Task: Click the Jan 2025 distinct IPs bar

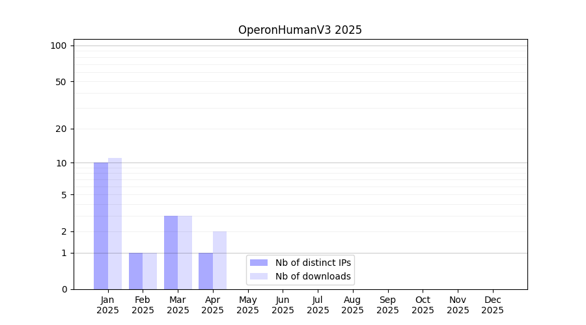Action: (x=101, y=226)
